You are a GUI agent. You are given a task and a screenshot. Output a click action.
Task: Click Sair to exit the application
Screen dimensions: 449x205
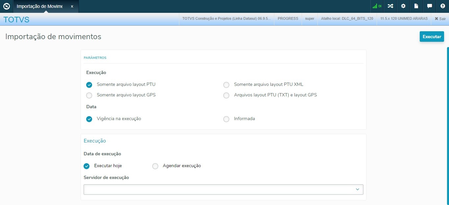[440, 19]
